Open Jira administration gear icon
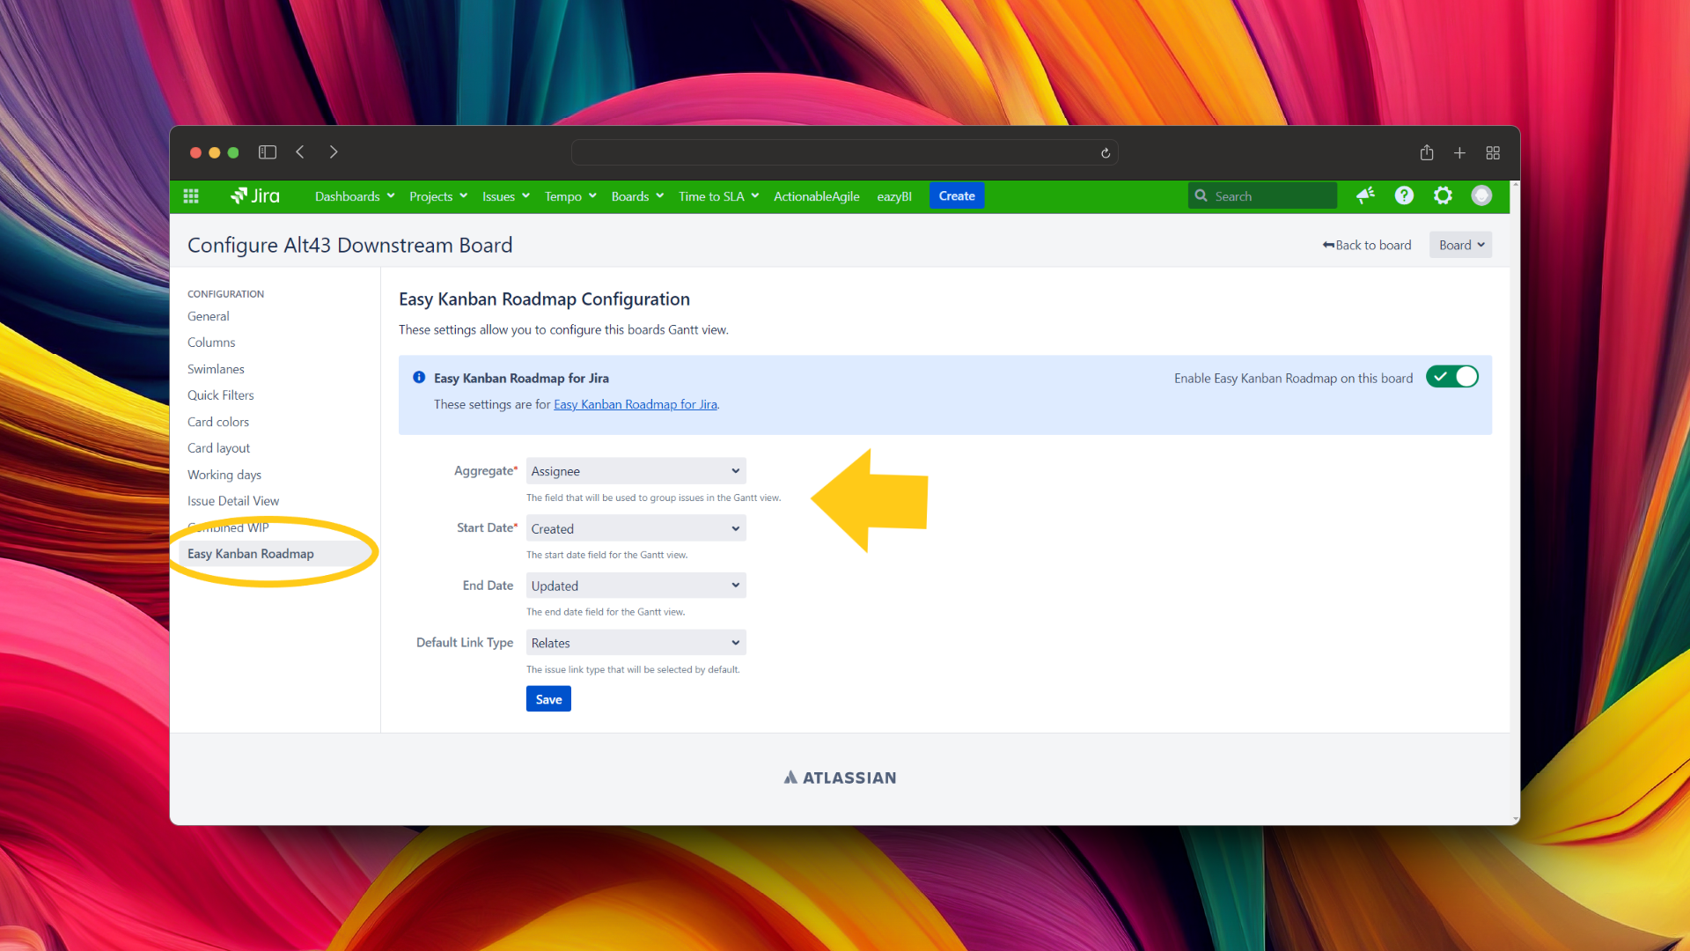 click(x=1443, y=195)
